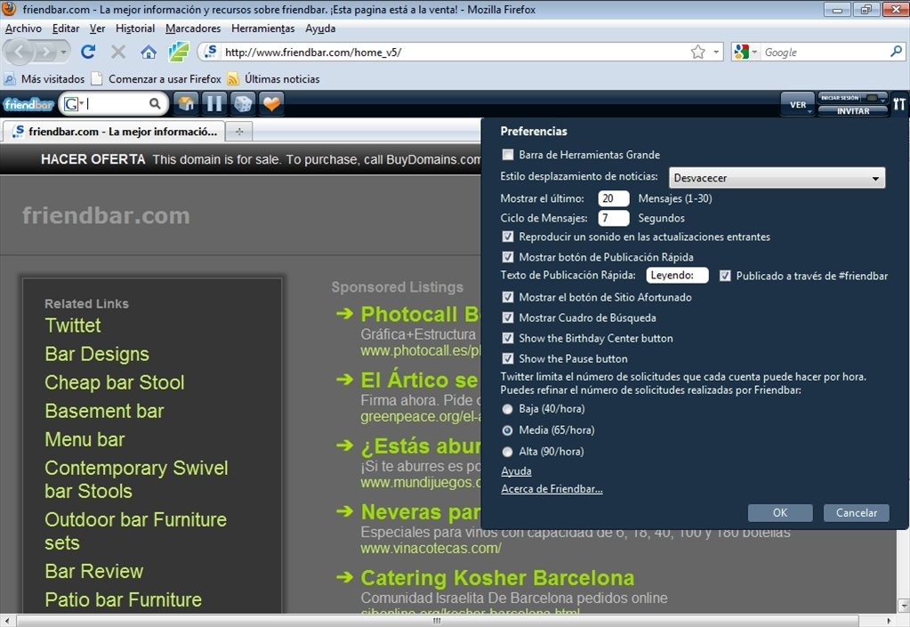Click Cancelar in Preferencias
The height and width of the screenshot is (627, 910).
(856, 513)
